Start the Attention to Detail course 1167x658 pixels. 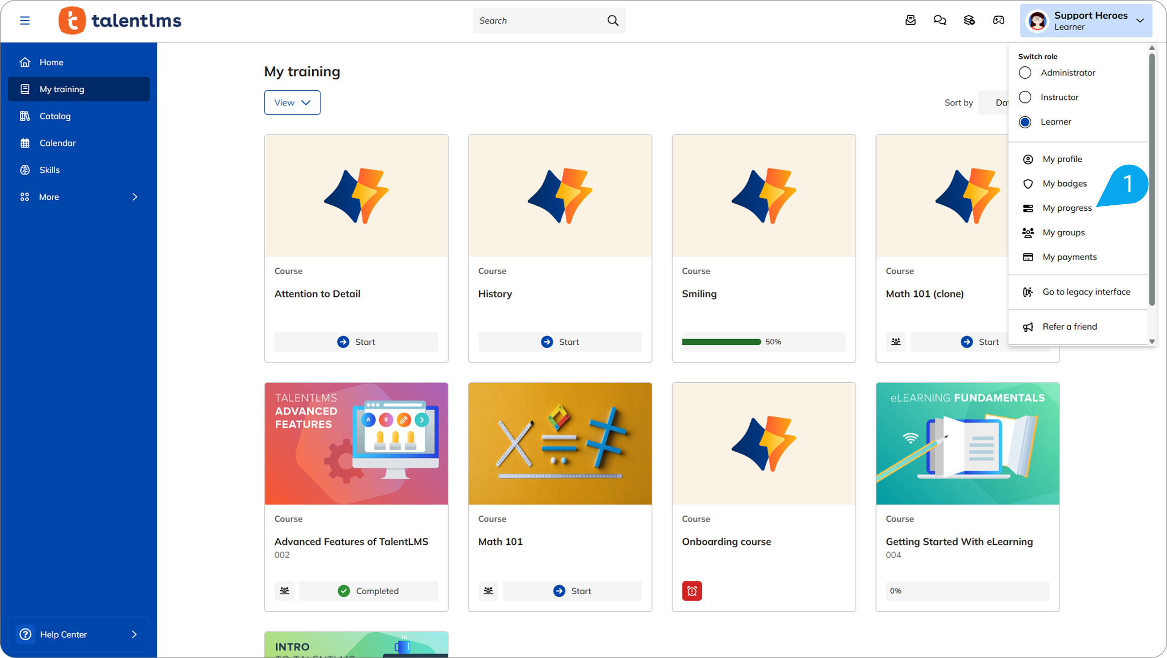(x=356, y=342)
